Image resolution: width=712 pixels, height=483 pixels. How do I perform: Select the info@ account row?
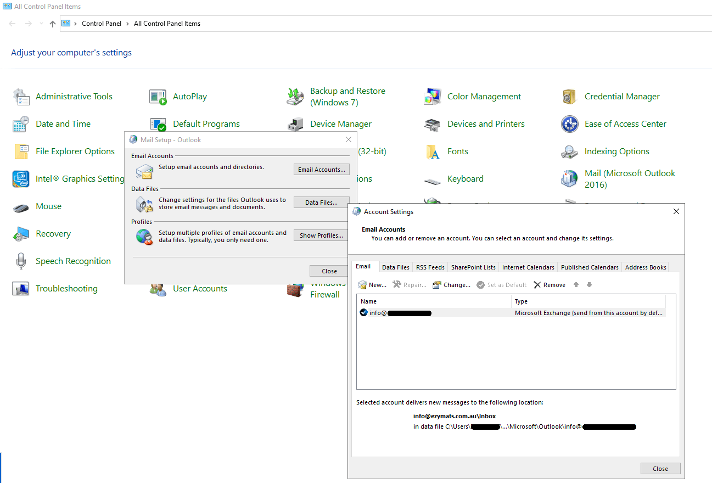coord(511,313)
